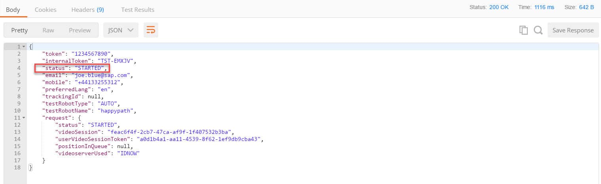Select the Headers (9) tab
This screenshot has width=601, height=184.
[x=87, y=9]
